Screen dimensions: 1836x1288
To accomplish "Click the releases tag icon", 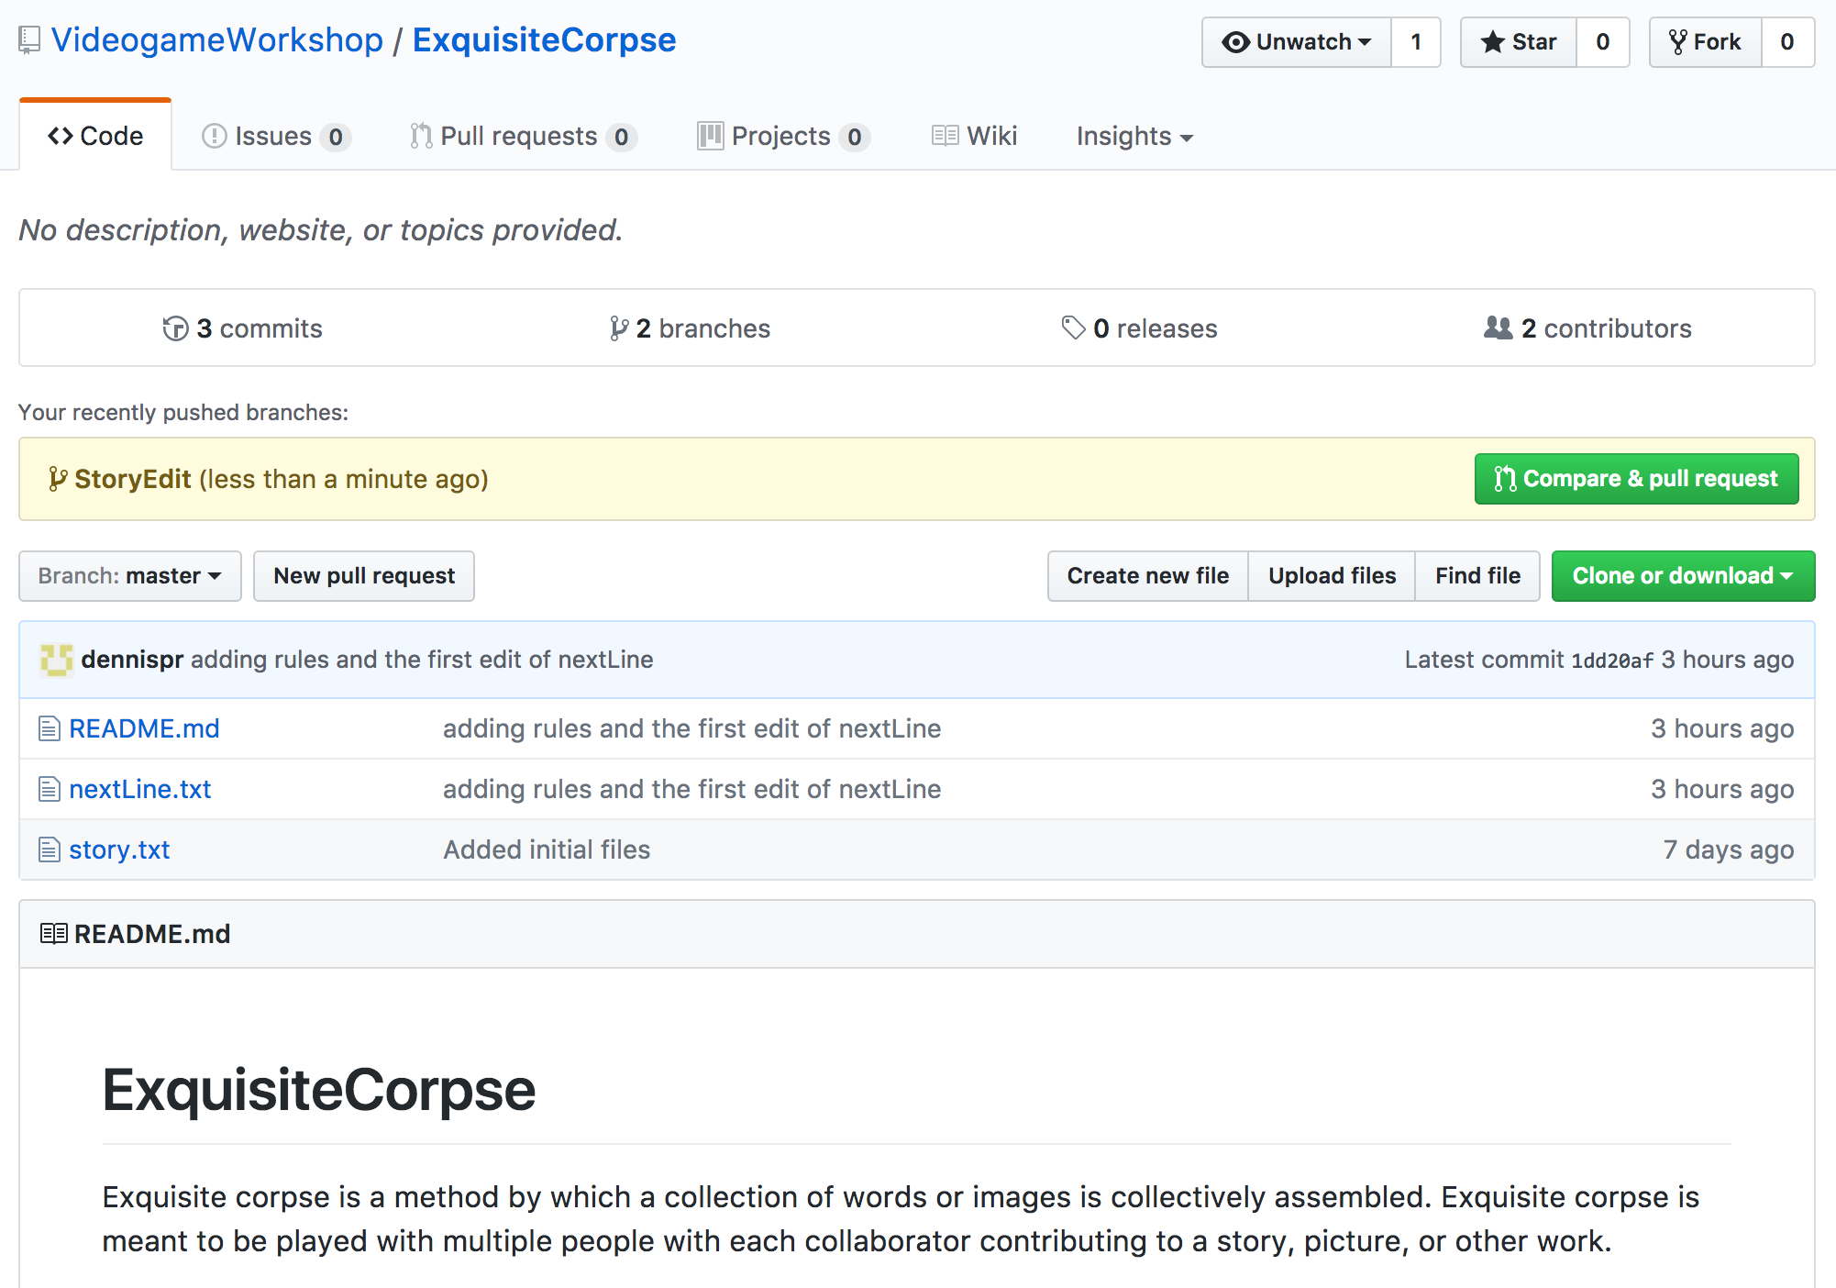I will point(1073,328).
